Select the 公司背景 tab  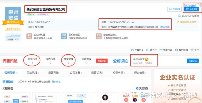click(11, 73)
